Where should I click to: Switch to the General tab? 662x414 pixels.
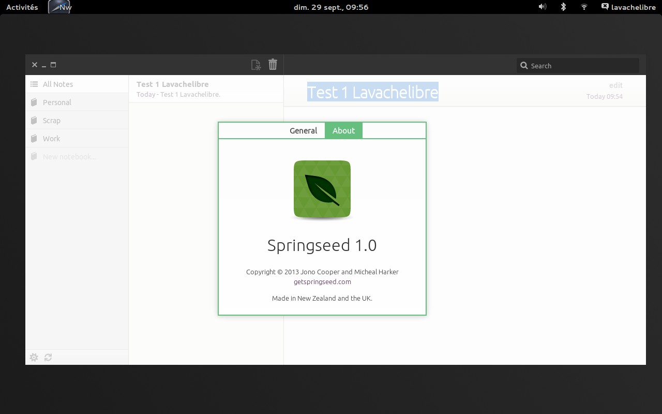(303, 130)
